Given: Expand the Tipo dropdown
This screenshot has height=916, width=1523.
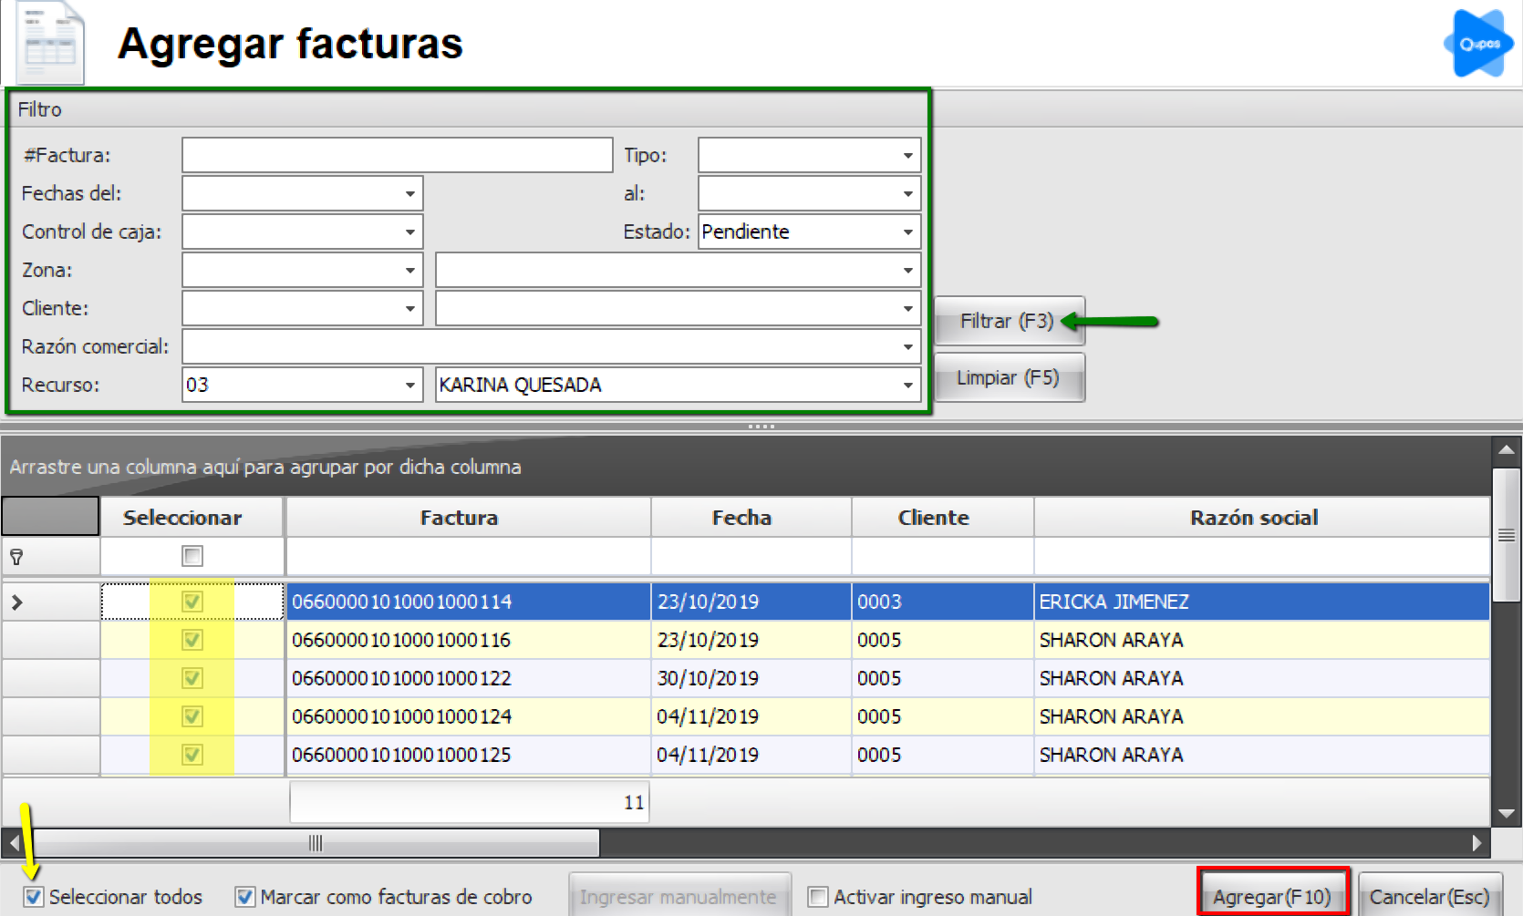Looking at the screenshot, I should pos(907,156).
